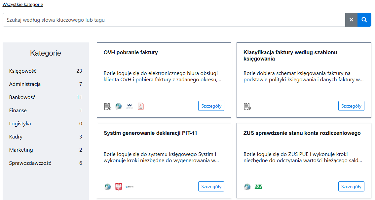Click the count 7 next to Administracja
Viewport: 375px width, 200px height.
coord(81,84)
